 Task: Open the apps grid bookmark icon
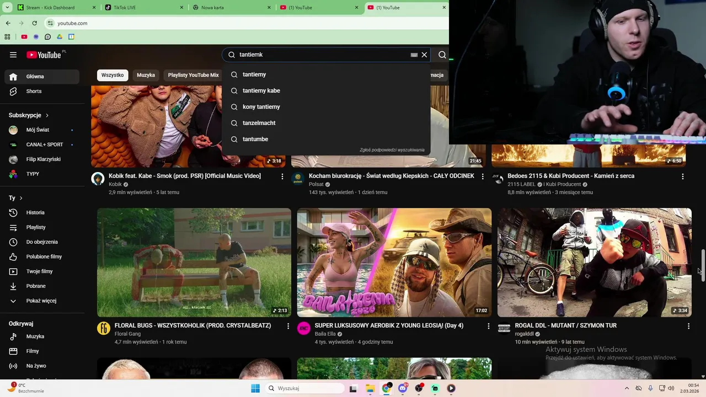[x=7, y=37]
